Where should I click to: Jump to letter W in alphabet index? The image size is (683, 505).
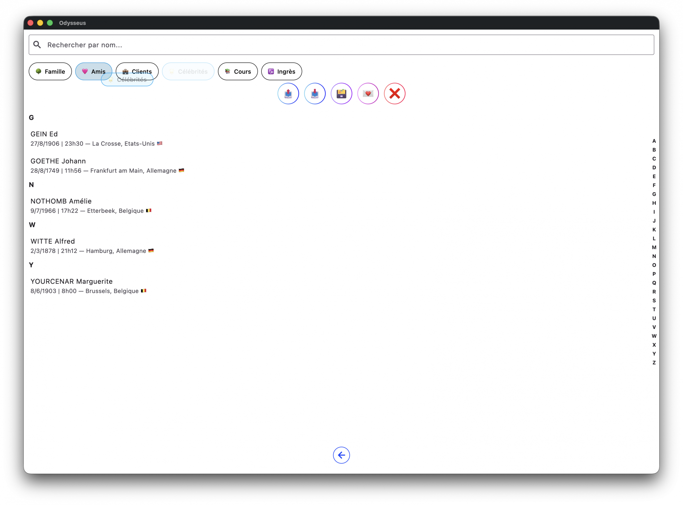[654, 336]
